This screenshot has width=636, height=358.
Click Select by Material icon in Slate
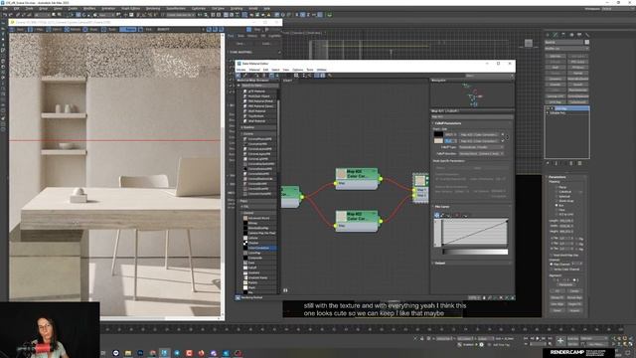pyautogui.click(x=330, y=76)
